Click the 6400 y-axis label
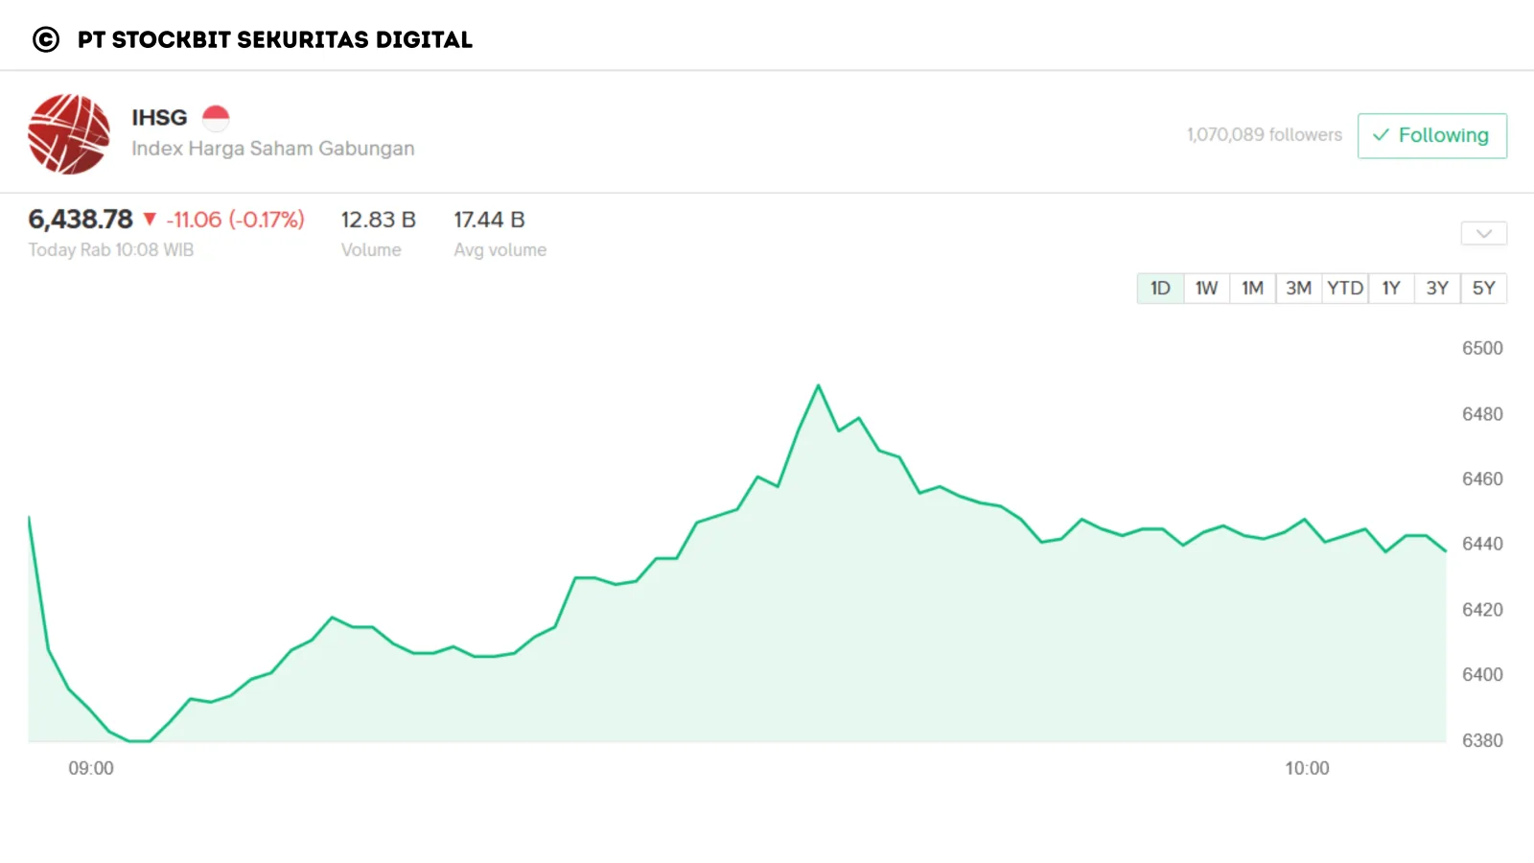Image resolution: width=1534 pixels, height=863 pixels. (1482, 675)
